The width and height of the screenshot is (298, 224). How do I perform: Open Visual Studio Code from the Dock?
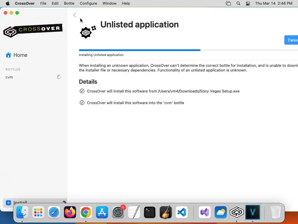click(x=182, y=212)
